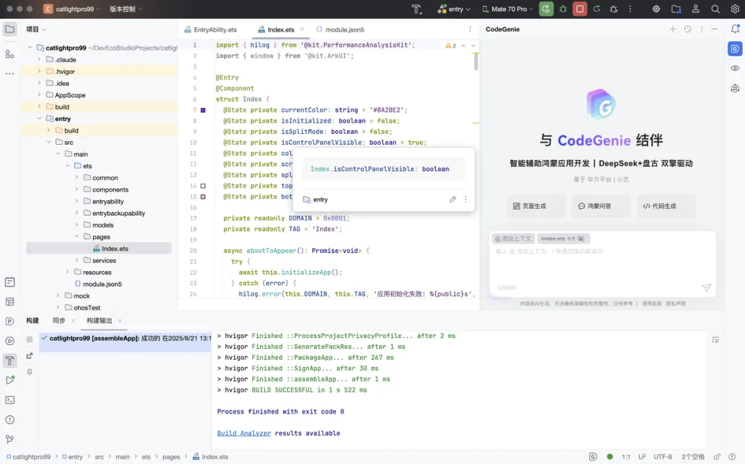The image size is (745, 464).
Task: Click the 代码生成 button
Action: (x=666, y=206)
